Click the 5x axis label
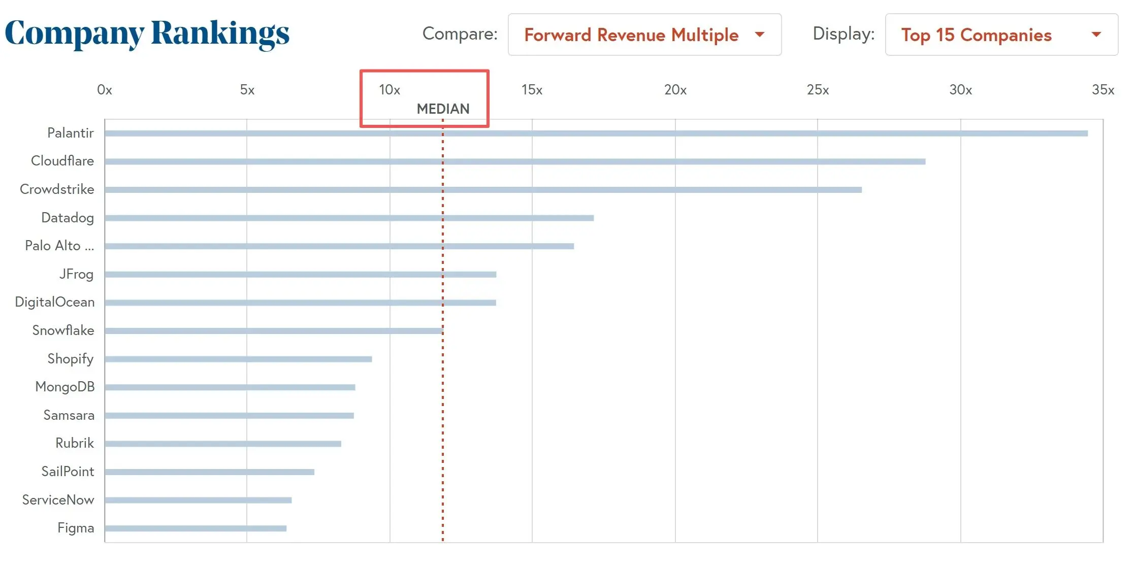The height and width of the screenshot is (568, 1135). 247,90
